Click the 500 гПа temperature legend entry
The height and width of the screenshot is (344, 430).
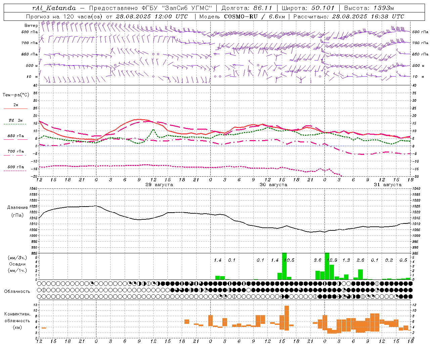click(16, 167)
